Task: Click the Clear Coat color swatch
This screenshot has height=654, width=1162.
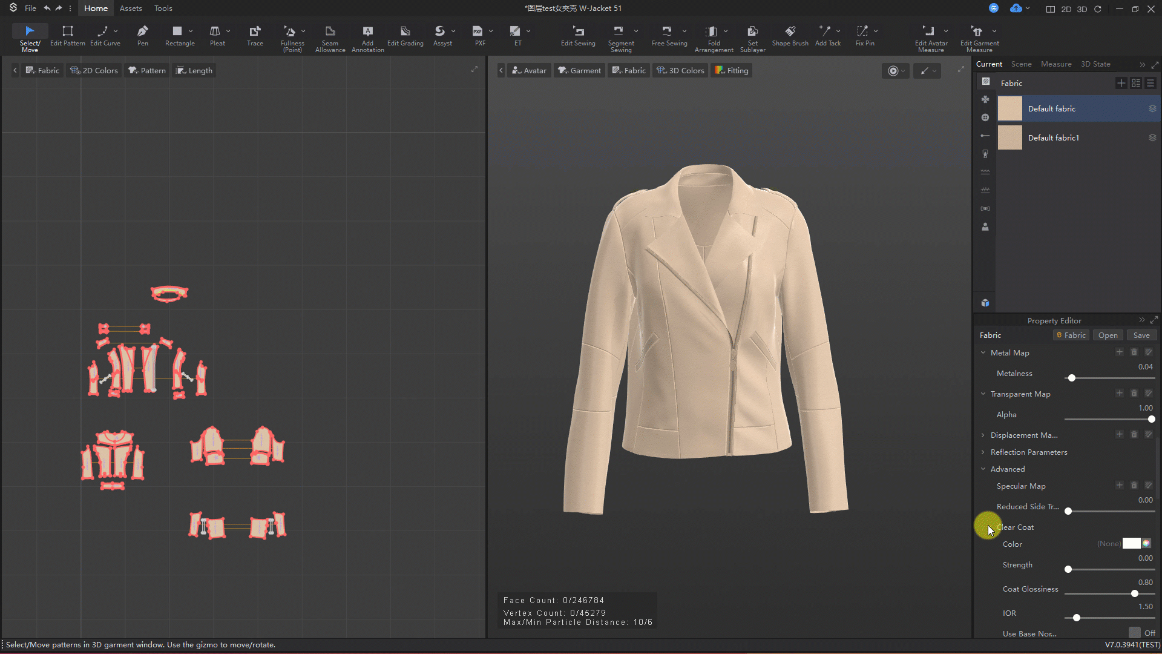Action: pos(1131,543)
